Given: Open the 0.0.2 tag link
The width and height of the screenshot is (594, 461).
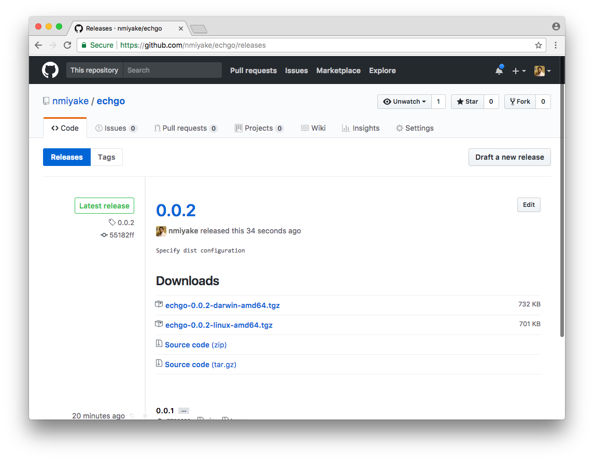Looking at the screenshot, I should coord(122,222).
